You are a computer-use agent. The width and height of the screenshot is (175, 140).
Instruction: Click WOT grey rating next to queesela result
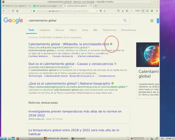click(115, 64)
